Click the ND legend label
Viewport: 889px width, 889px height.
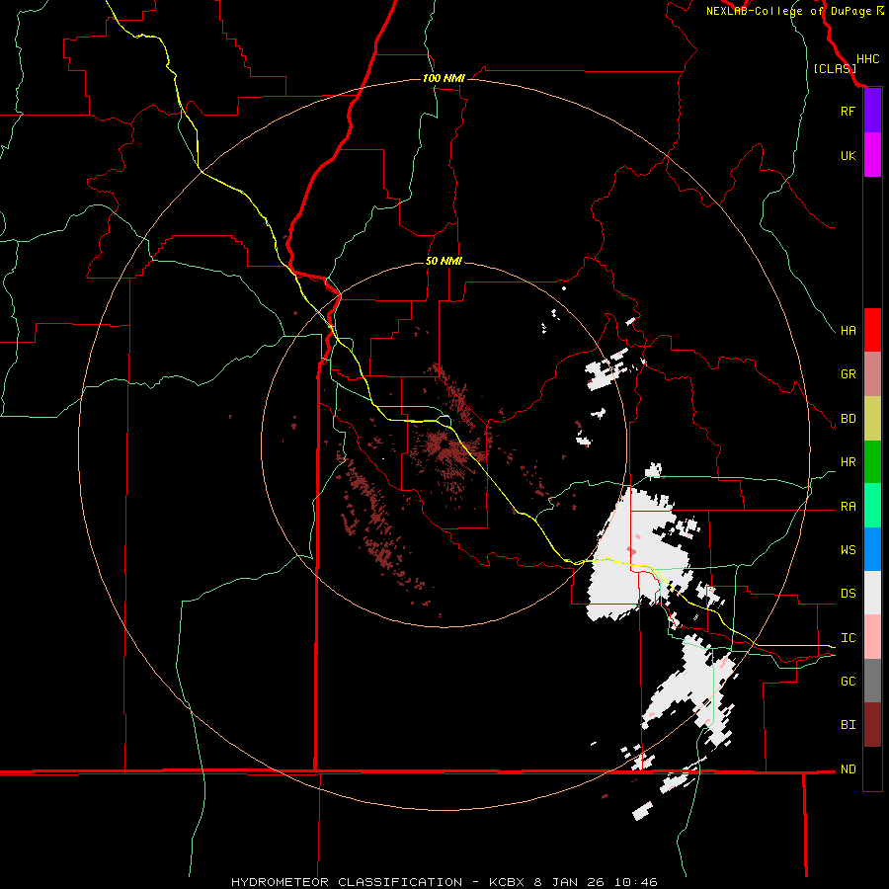849,769
